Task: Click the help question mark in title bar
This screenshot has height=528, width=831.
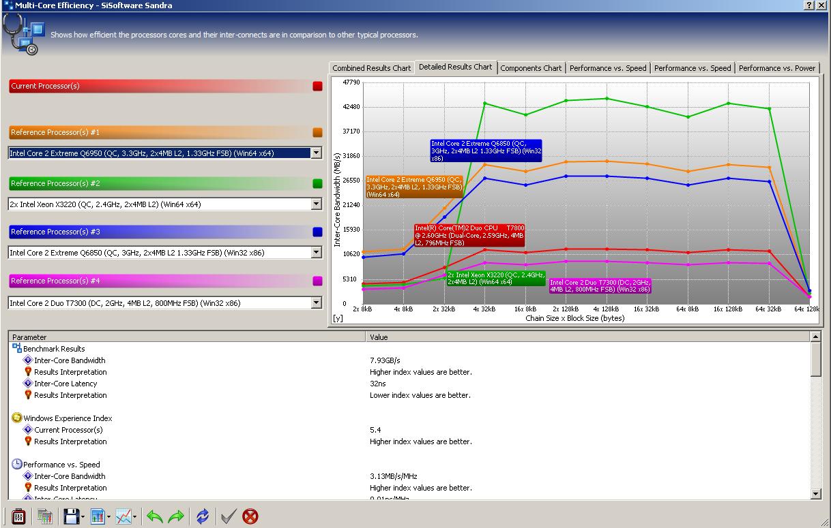Action: [809, 5]
